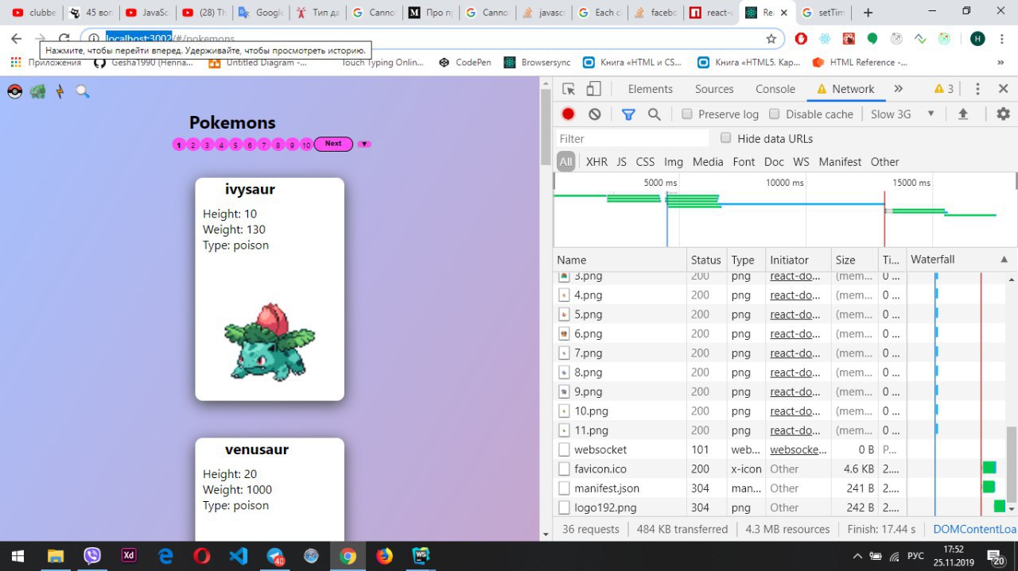Click the green Hangouts extension icon
The width and height of the screenshot is (1018, 571).
[x=872, y=38]
